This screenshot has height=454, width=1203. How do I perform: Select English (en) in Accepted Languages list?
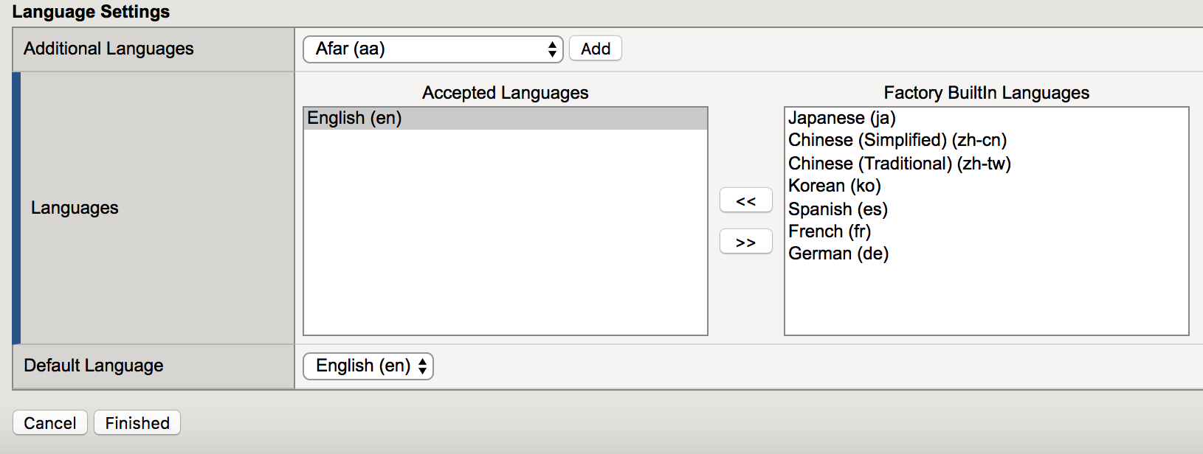(506, 118)
